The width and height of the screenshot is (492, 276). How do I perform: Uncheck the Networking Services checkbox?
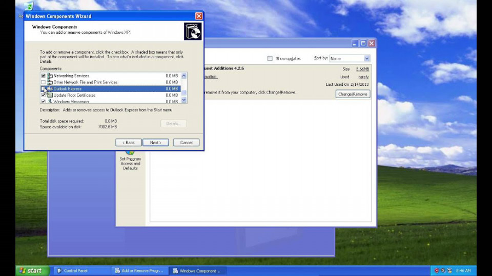pyautogui.click(x=43, y=76)
